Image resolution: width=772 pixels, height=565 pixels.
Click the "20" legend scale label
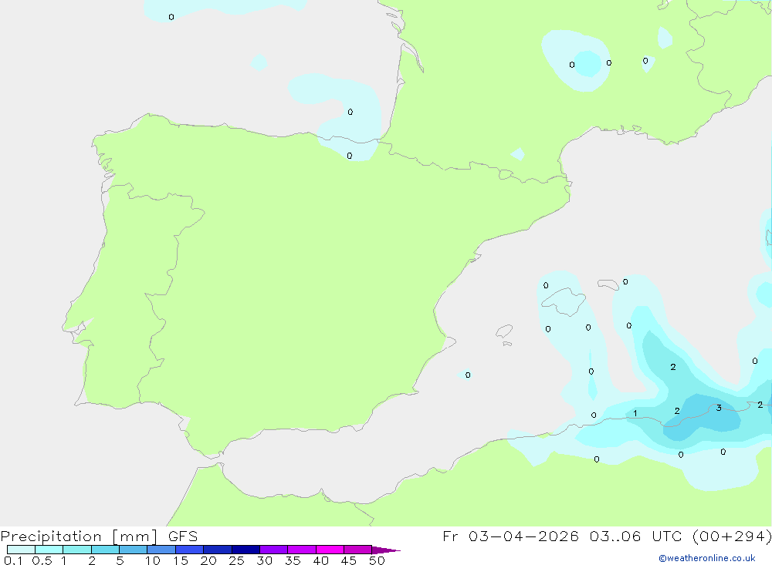[208, 560]
